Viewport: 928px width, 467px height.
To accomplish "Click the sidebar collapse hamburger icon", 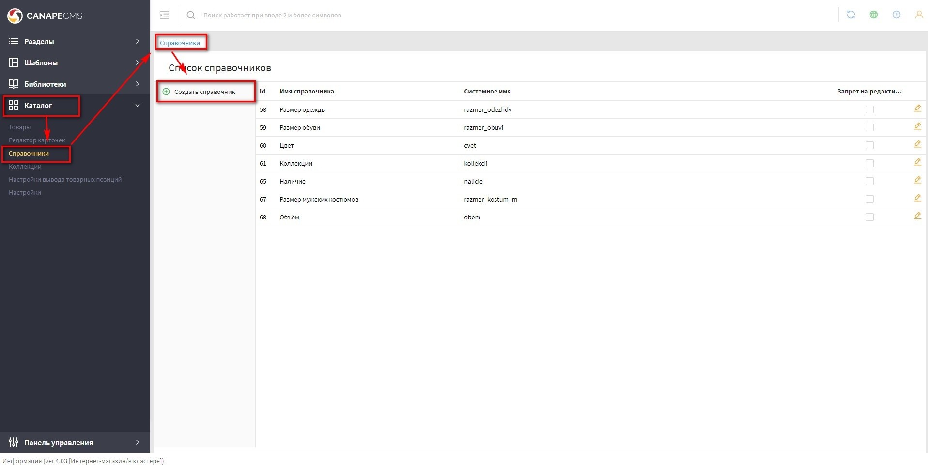I will pyautogui.click(x=165, y=15).
